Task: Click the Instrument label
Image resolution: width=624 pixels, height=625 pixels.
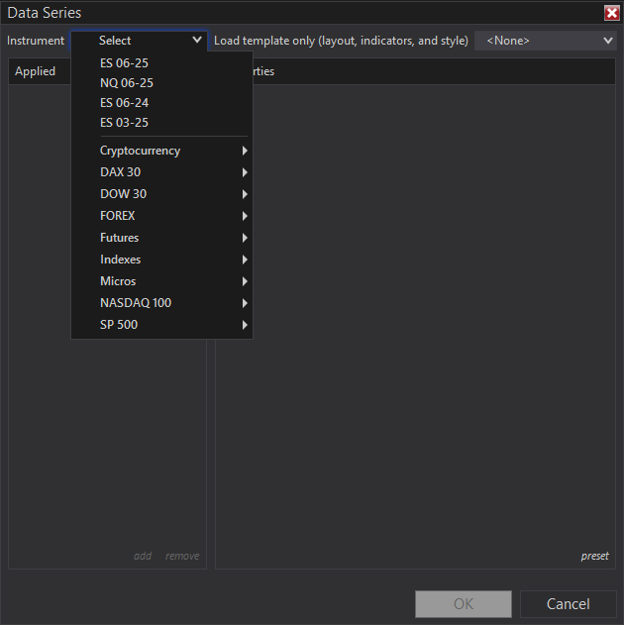Action: (36, 41)
